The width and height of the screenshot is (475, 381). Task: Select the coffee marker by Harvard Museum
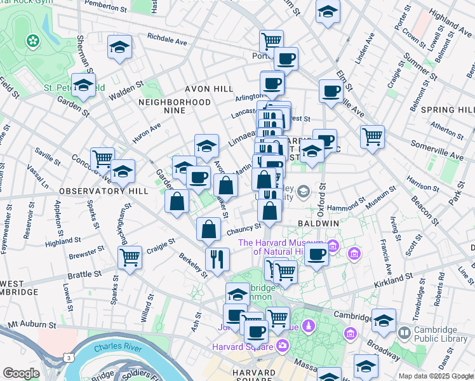pyautogui.click(x=316, y=255)
